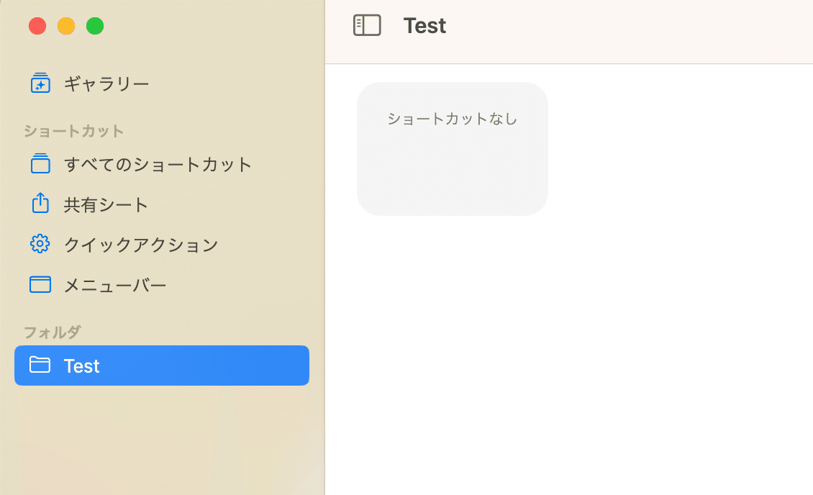This screenshot has height=495, width=813.
Task: Click the Gallery sparkle icon
Action: click(x=40, y=83)
